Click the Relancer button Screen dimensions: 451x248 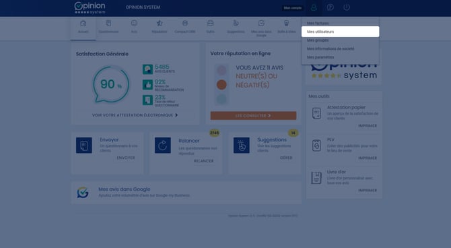(204, 161)
